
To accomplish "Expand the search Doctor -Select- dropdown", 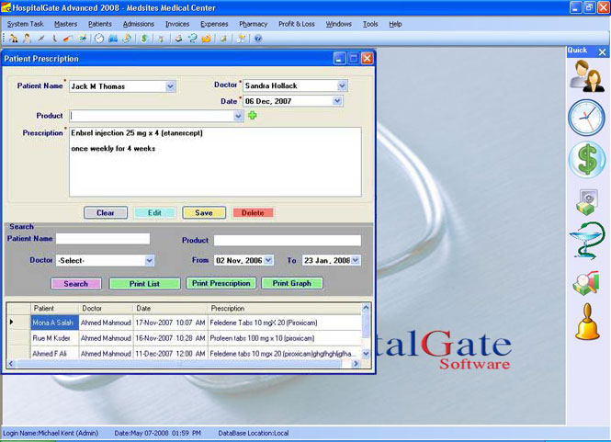I will click(x=149, y=261).
